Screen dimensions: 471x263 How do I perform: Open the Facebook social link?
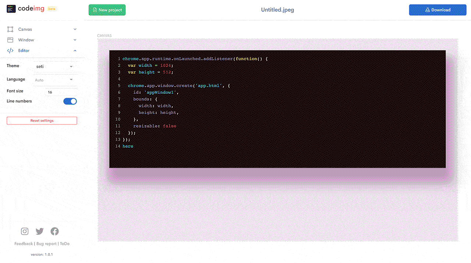point(55,231)
